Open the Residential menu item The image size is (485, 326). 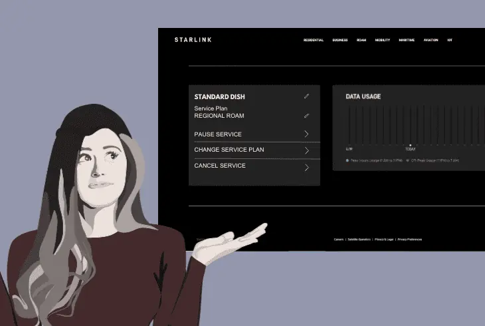(x=314, y=40)
